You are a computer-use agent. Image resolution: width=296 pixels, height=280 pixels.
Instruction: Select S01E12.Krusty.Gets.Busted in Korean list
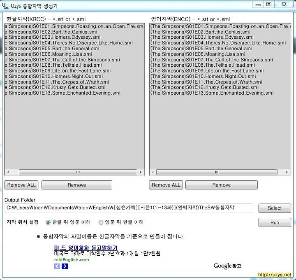click(75, 87)
